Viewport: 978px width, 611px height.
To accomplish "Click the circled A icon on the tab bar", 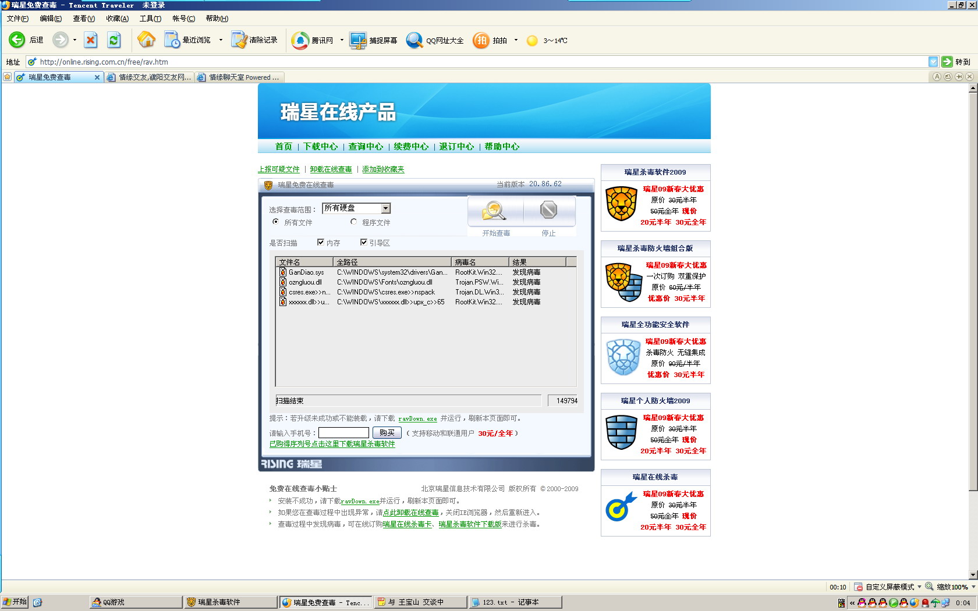I will click(x=937, y=77).
